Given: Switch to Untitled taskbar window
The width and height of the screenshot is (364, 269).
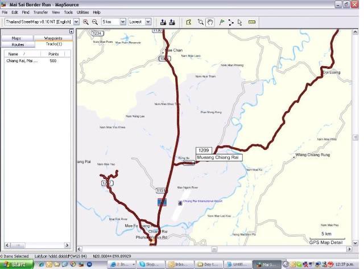Looking at the screenshot, I should coord(237,264).
